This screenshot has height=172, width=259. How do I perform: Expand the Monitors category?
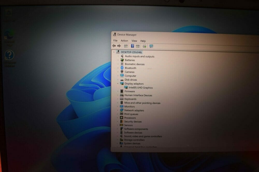(118, 107)
